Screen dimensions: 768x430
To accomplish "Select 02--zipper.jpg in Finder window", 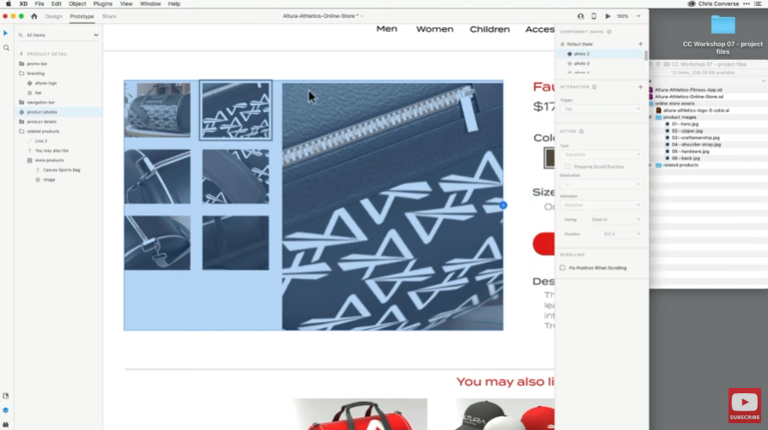I will (686, 131).
